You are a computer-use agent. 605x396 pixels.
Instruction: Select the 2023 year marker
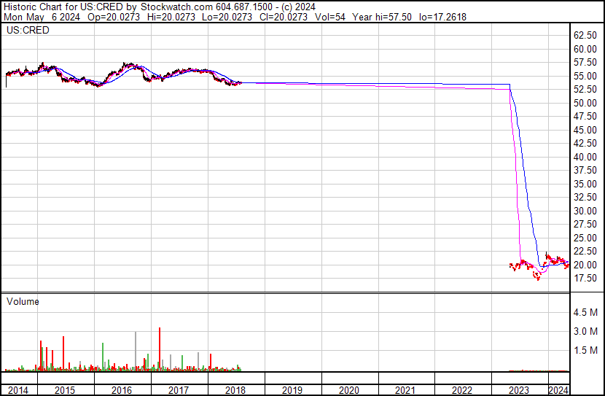pos(519,390)
